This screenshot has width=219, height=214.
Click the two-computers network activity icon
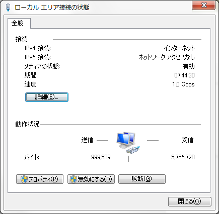pos(126,140)
